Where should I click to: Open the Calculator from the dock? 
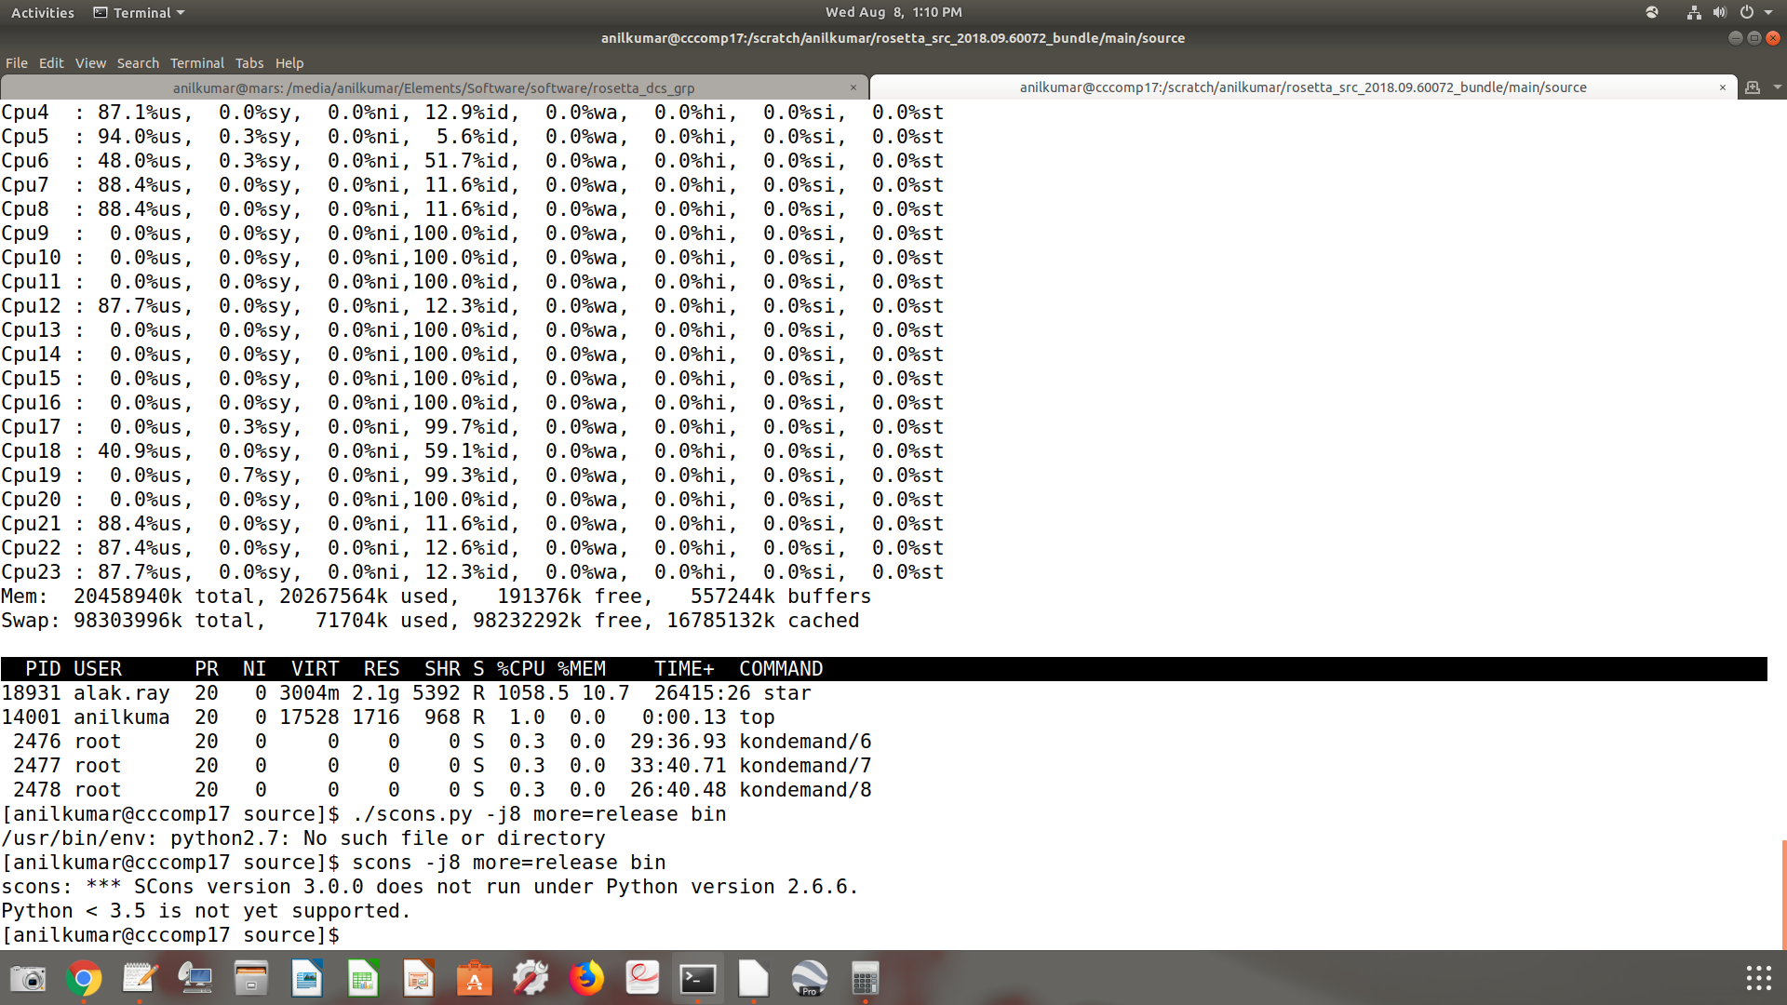click(x=865, y=978)
